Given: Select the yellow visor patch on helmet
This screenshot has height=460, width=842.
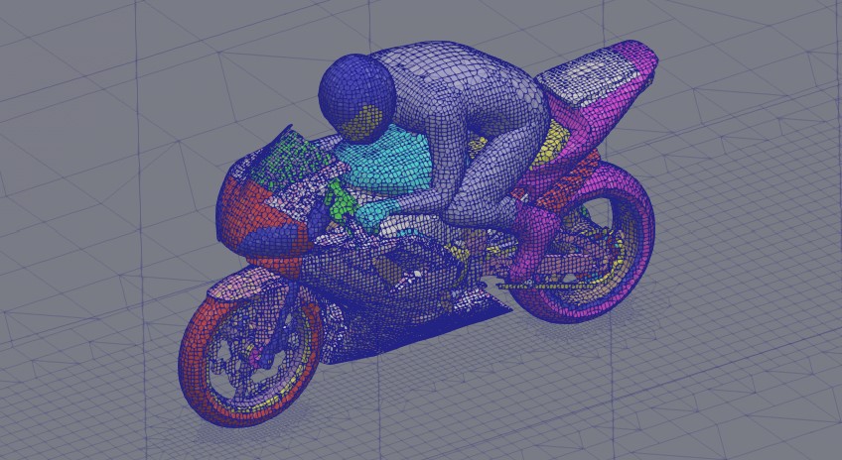Looking at the screenshot, I should [362, 121].
